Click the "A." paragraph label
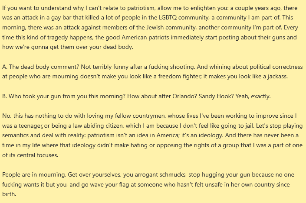This screenshot has width=306, height=203. (5, 66)
